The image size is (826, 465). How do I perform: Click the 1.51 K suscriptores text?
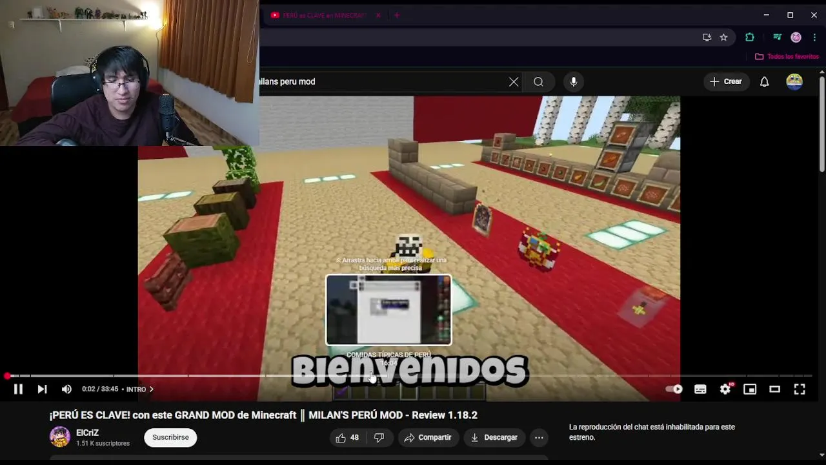click(x=103, y=444)
